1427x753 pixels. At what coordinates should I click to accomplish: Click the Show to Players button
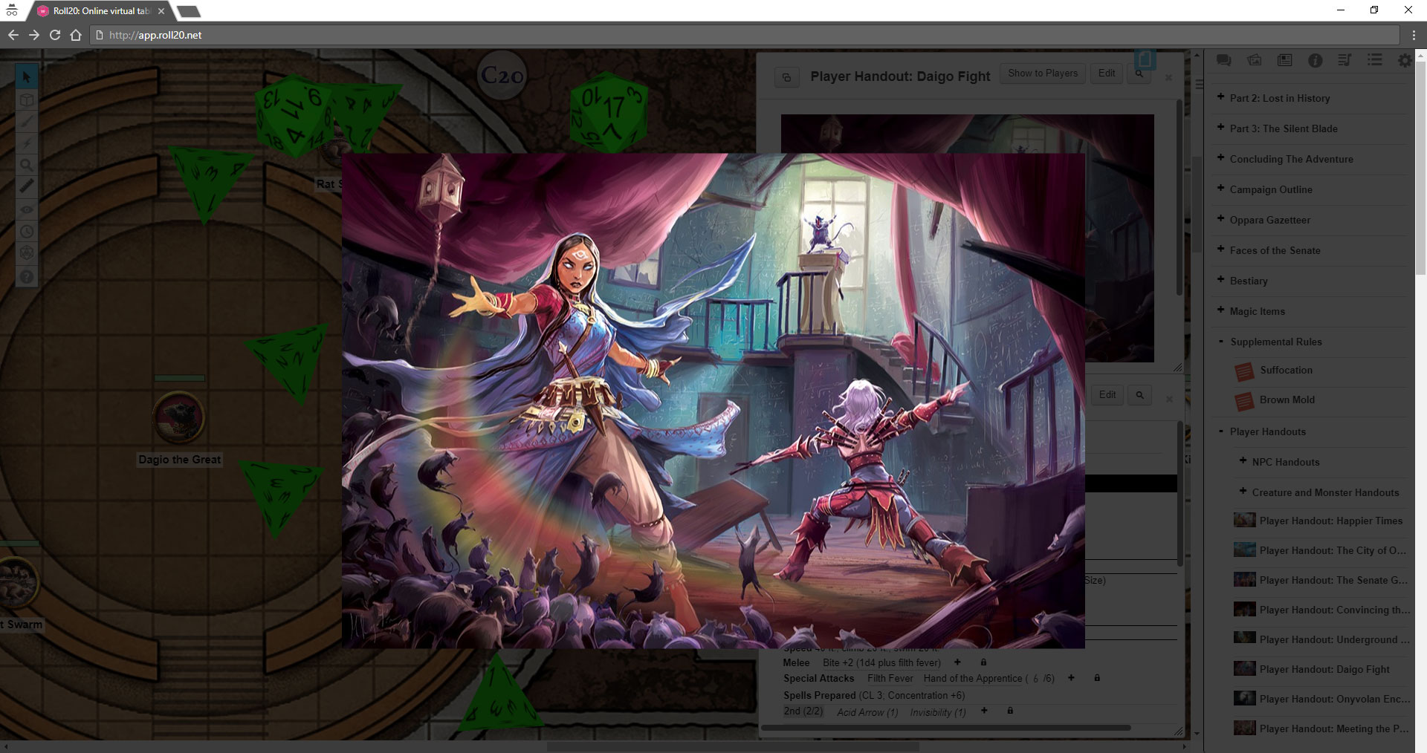1042,73
